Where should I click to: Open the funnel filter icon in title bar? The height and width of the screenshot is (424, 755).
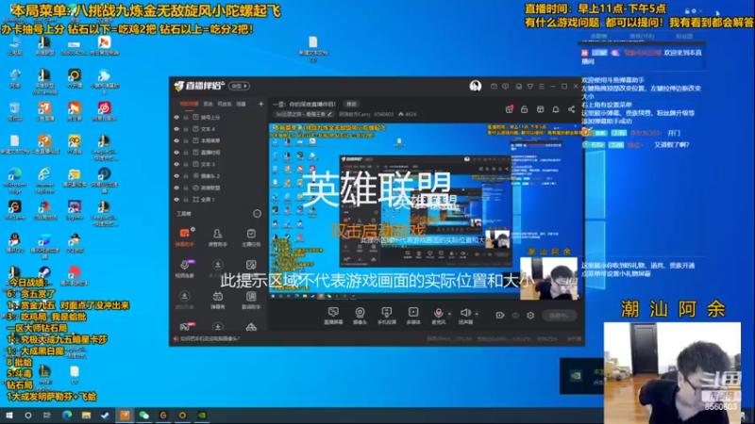(529, 86)
